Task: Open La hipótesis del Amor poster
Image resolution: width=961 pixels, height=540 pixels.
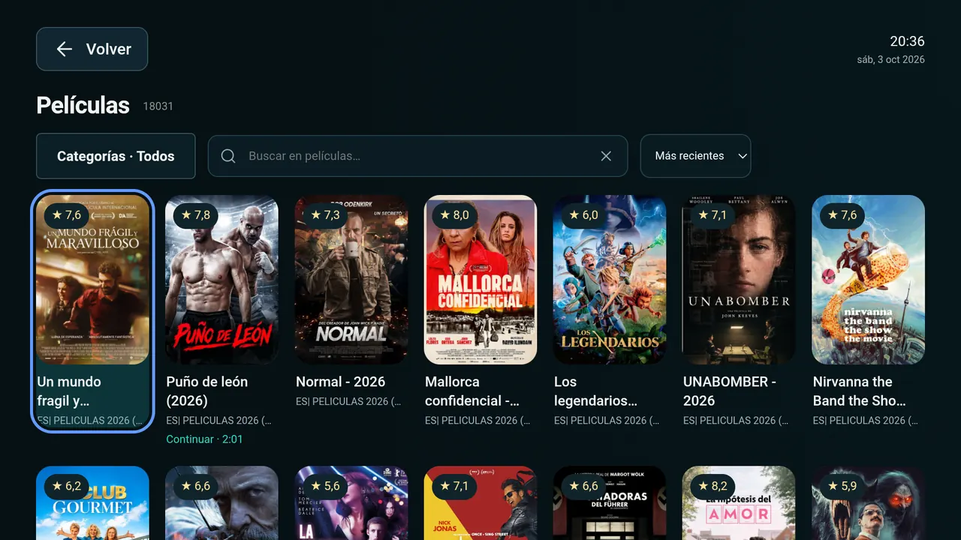Action: click(739, 503)
